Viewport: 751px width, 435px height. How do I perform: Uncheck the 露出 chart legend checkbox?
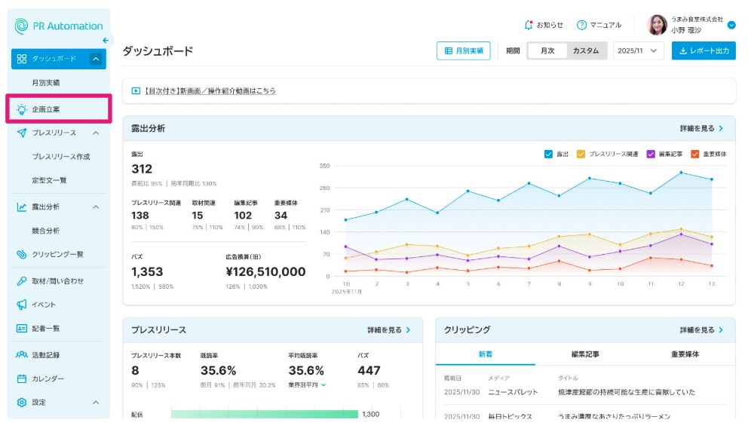(548, 155)
